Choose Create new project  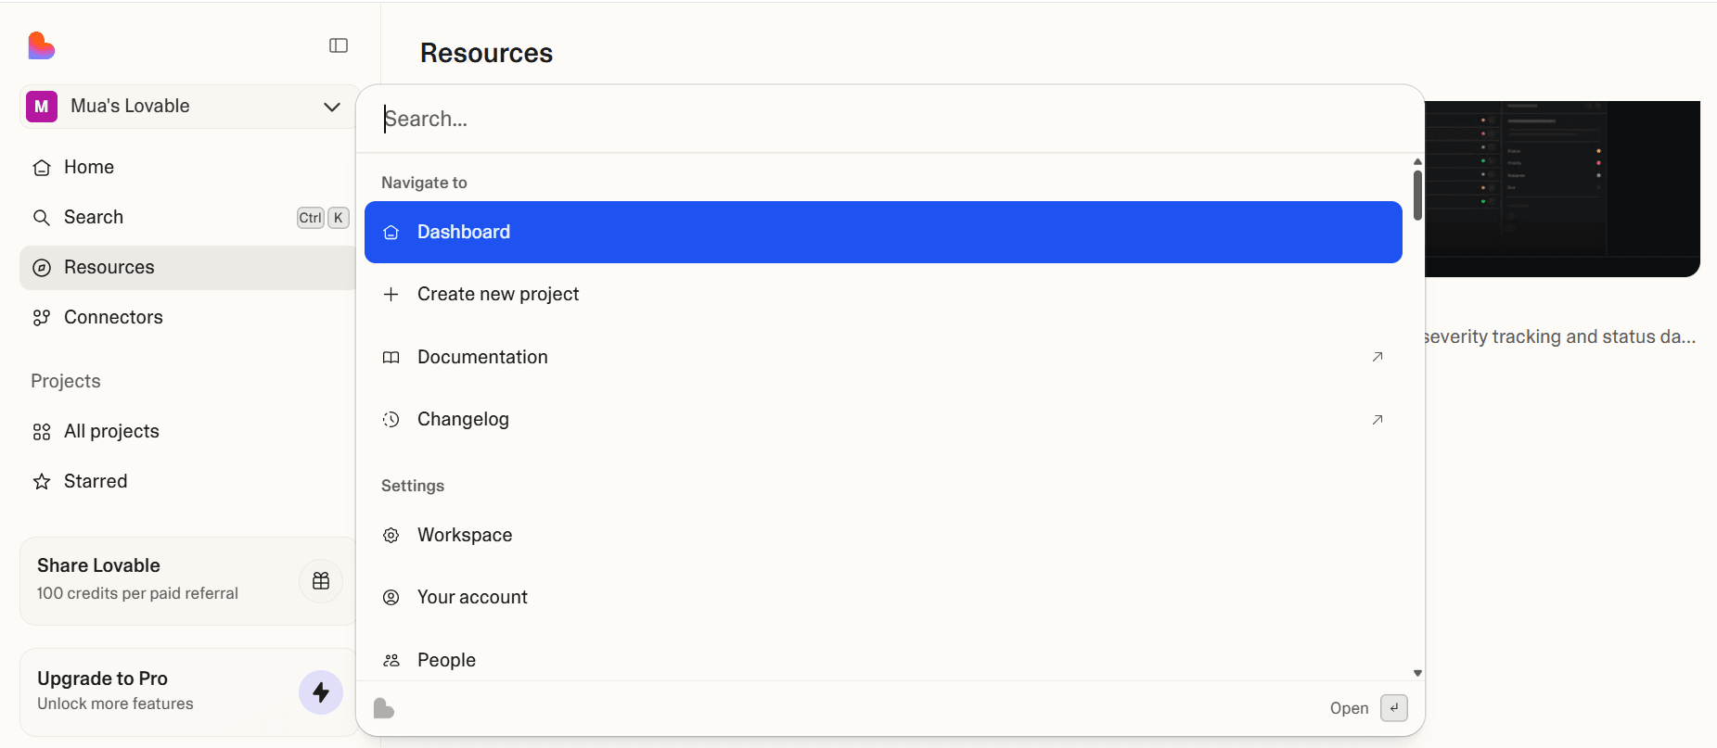[x=883, y=294]
